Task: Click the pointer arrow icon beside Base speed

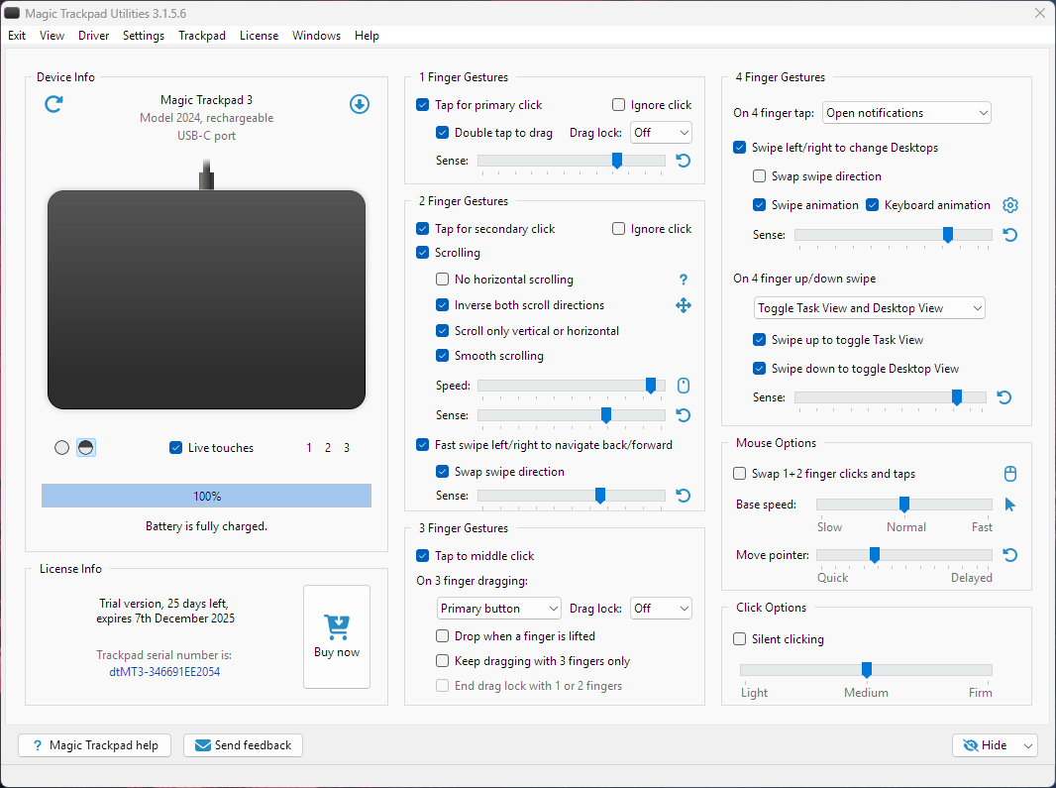Action: (1009, 505)
